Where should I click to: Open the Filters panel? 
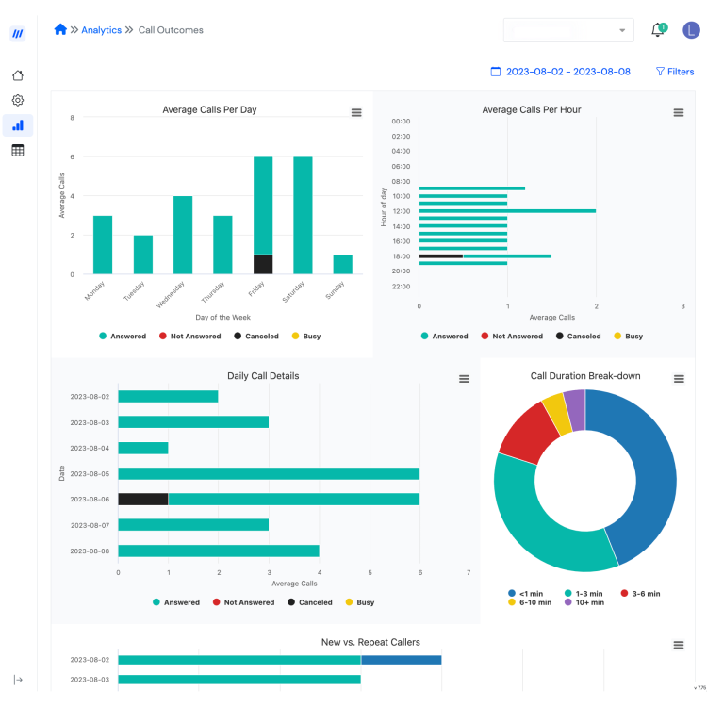(x=675, y=72)
